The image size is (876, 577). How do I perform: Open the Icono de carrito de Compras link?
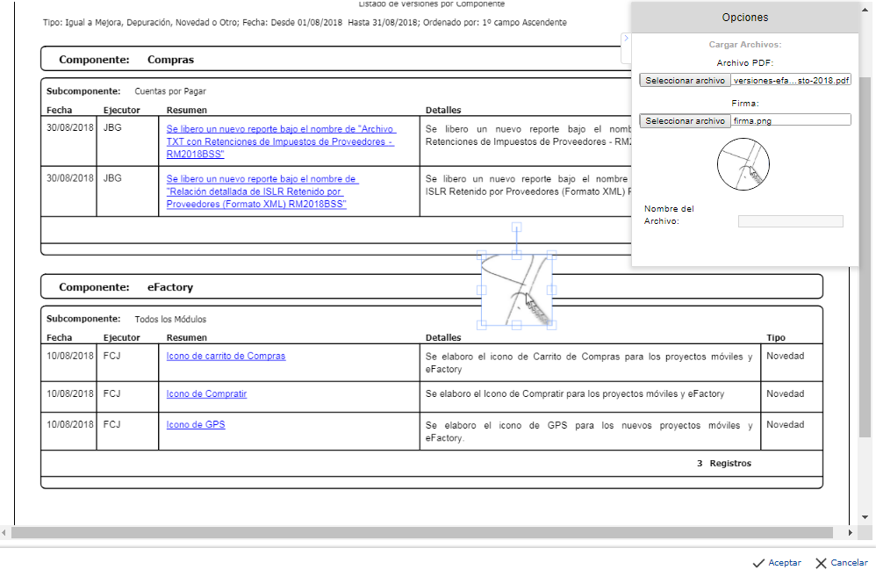pos(226,356)
